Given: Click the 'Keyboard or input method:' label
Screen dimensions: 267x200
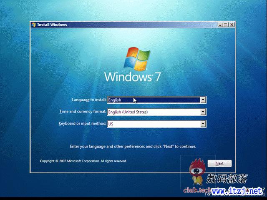Looking at the screenshot, I should click(83, 123).
